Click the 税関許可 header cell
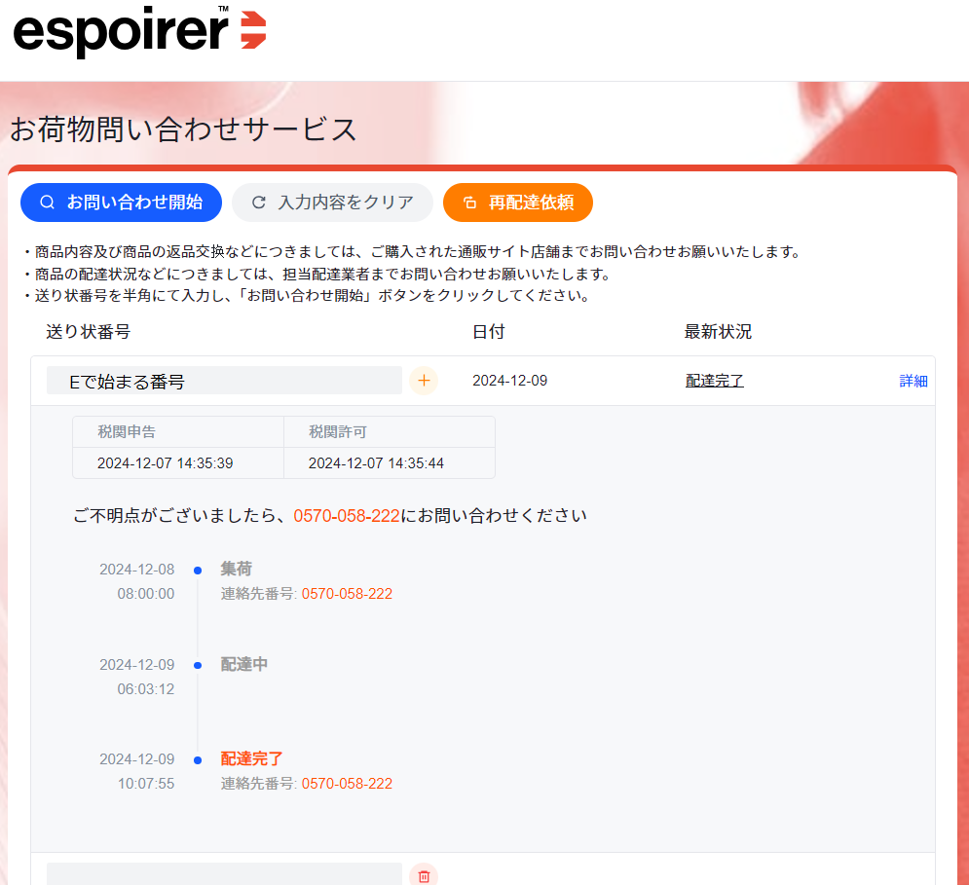 tap(390, 432)
